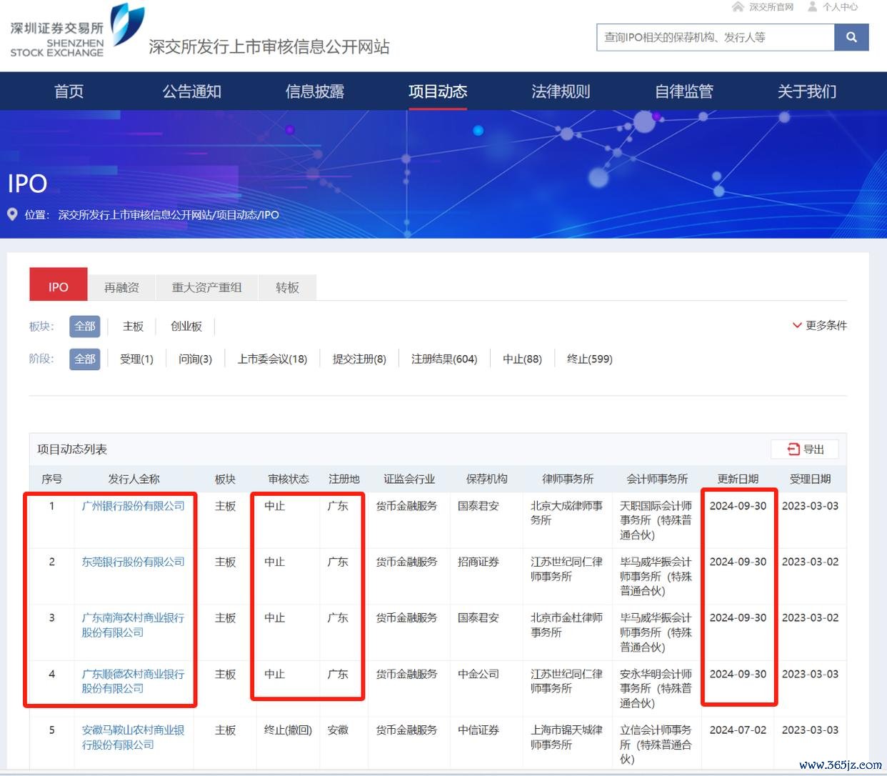
Task: Filter stage by 上市委会议(18)
Action: 272,359
